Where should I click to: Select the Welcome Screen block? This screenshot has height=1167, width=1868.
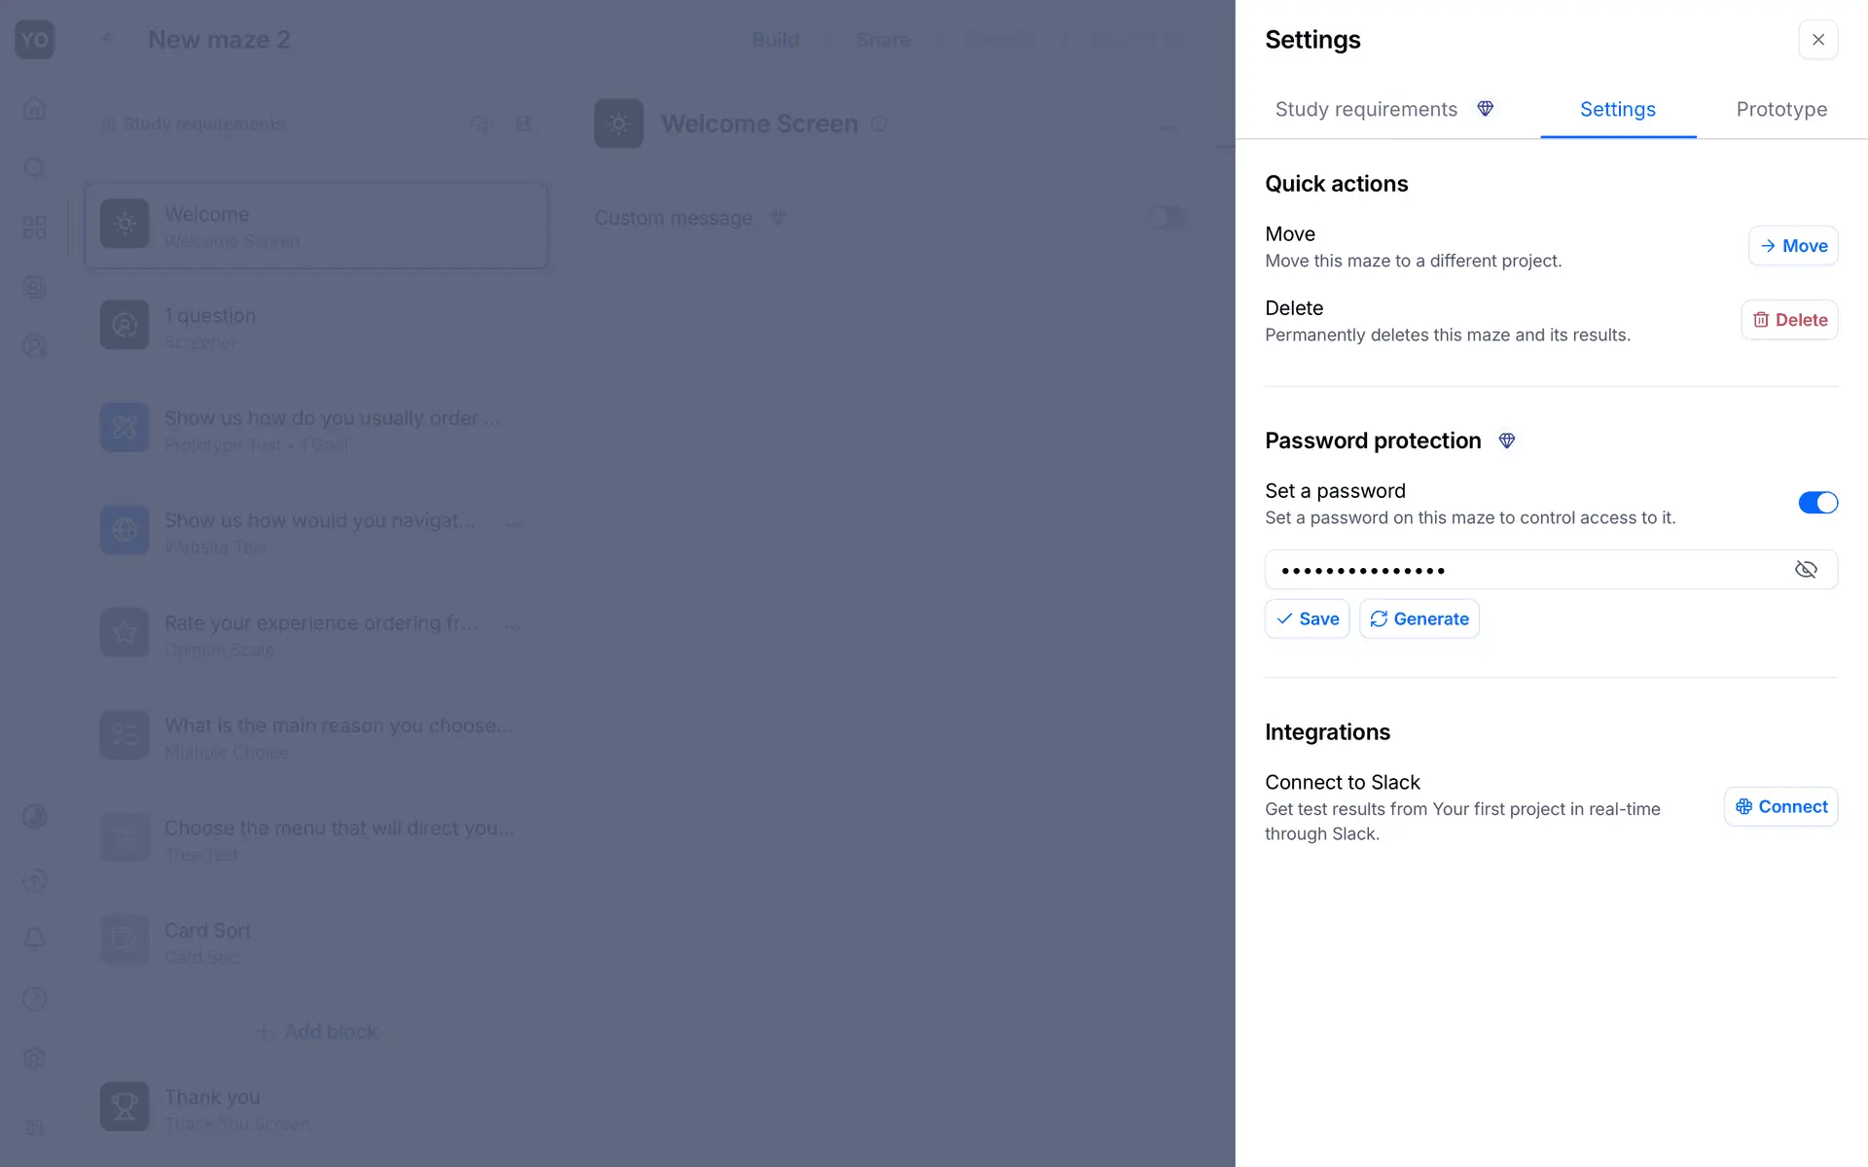point(315,226)
